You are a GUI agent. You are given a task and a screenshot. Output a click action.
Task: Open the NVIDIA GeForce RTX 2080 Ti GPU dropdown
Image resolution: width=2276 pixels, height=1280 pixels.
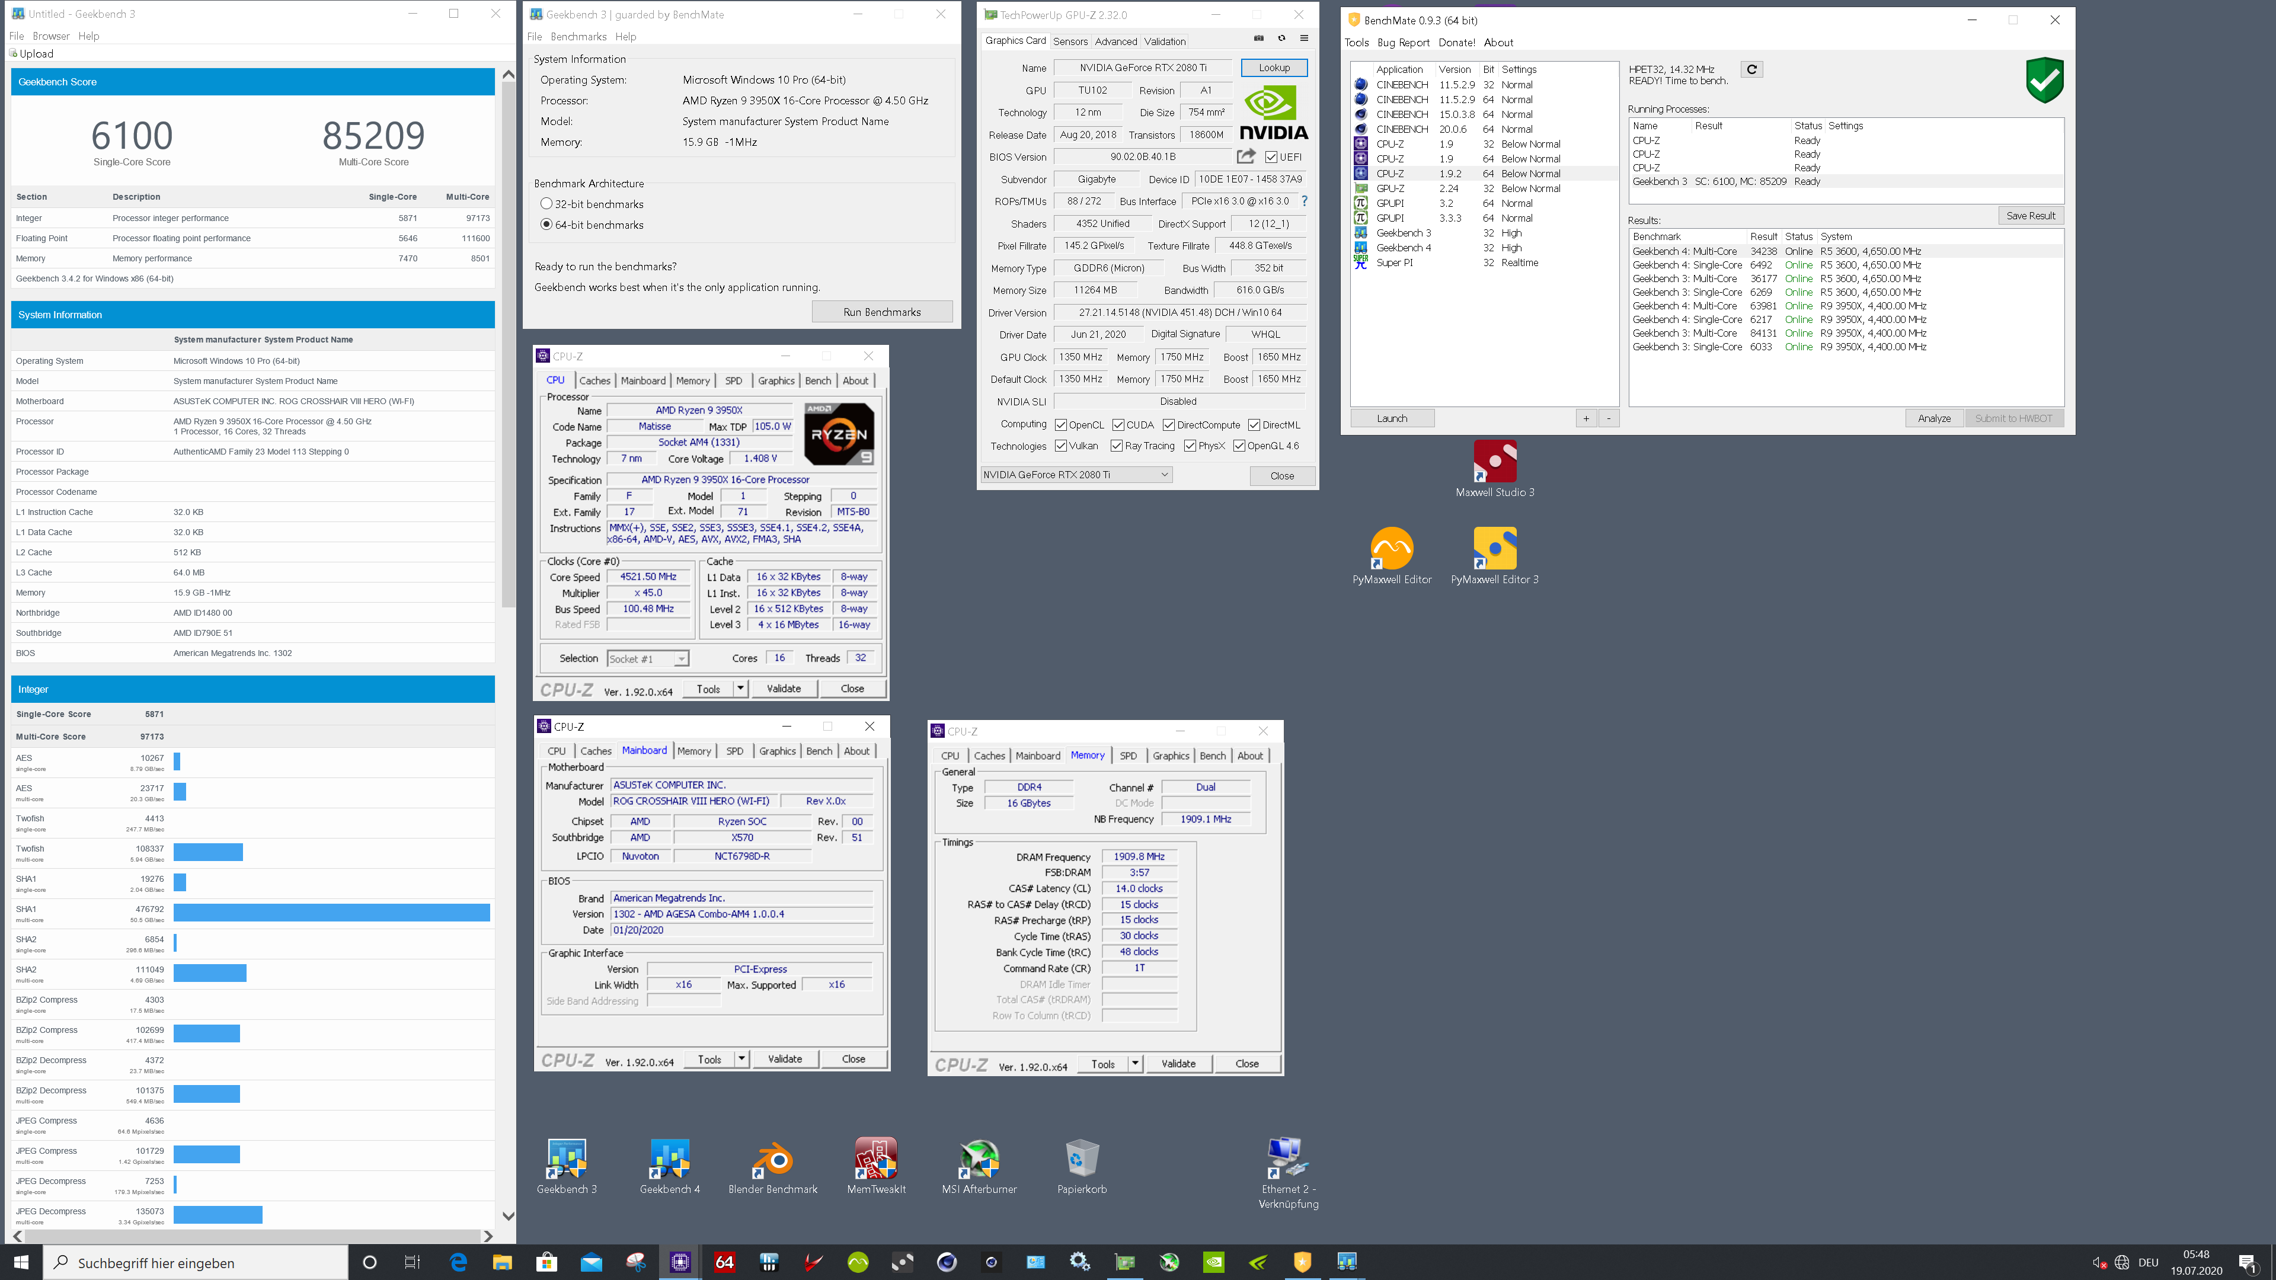pos(1076,475)
